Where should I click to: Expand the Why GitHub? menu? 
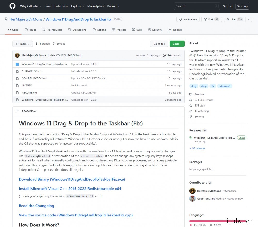[x=31, y=6]
